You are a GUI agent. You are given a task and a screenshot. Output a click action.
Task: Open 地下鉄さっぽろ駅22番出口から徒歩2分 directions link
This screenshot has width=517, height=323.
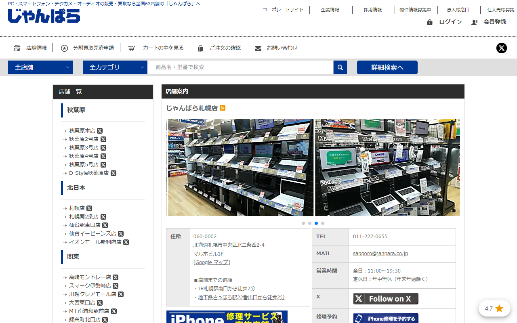(242, 298)
